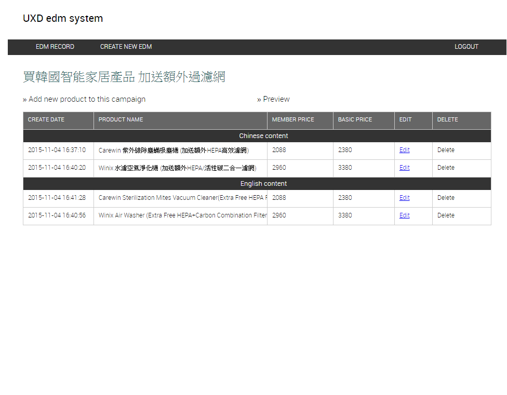Viewport: 507px width, 395px height.
Task: Click the DELETE column header
Action: [461, 121]
